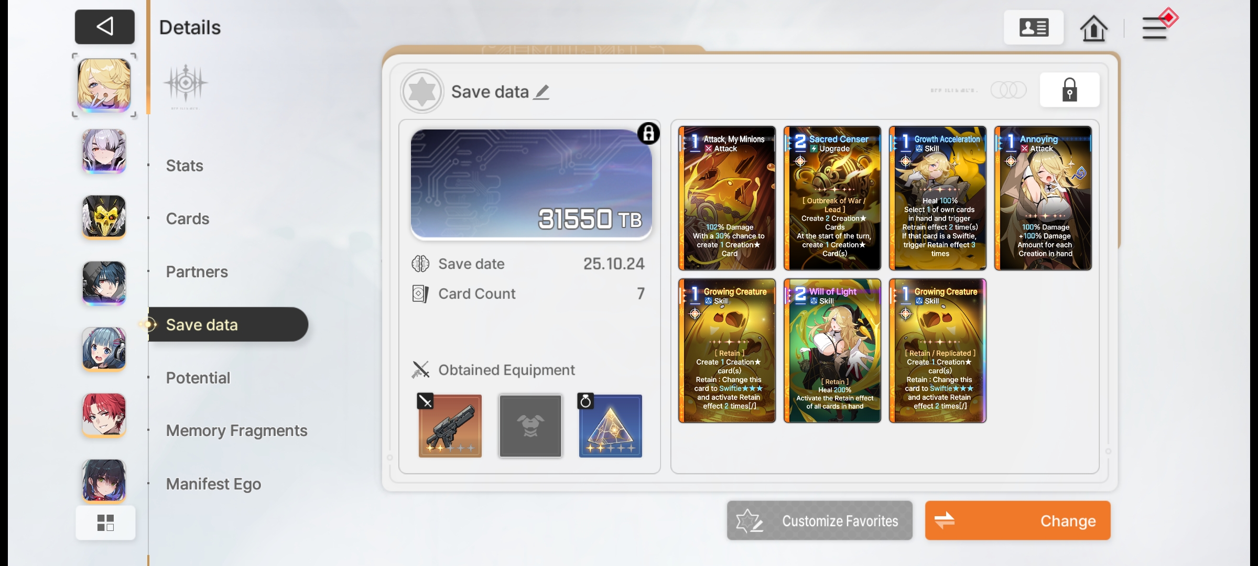Open the profile card icon

click(1034, 27)
